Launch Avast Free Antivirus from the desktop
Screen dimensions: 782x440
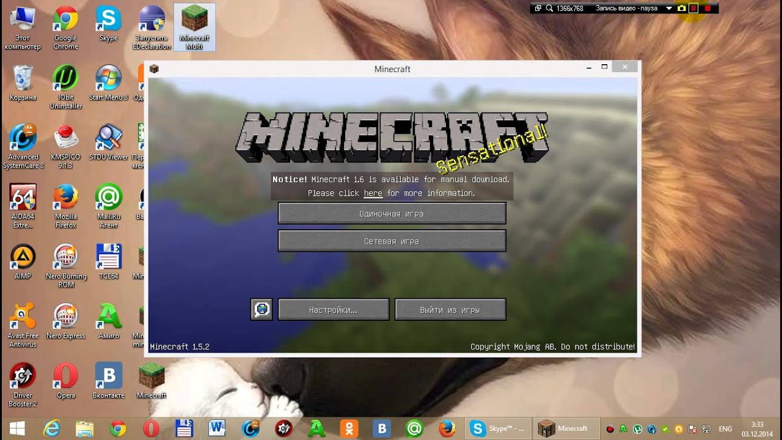pyautogui.click(x=23, y=326)
